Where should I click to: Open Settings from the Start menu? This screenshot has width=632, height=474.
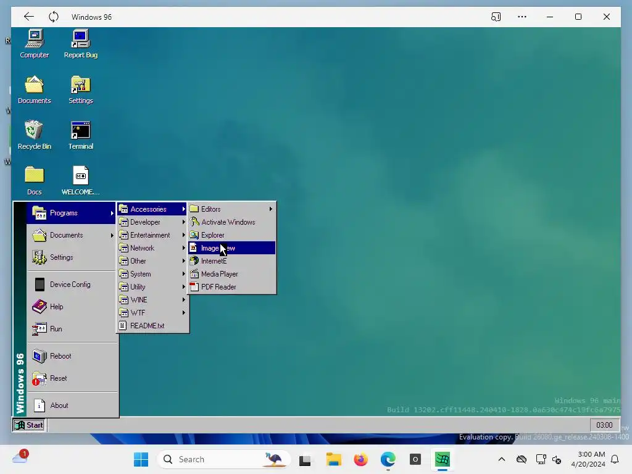pos(72,257)
